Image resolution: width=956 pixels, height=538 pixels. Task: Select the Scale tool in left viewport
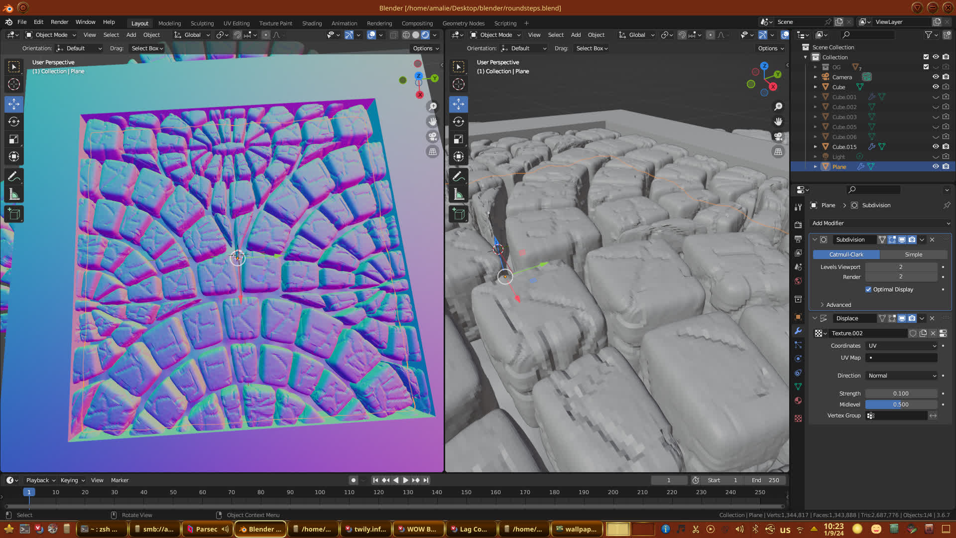pos(14,139)
